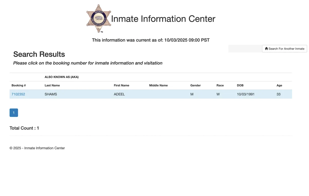Click the Gender column header
The width and height of the screenshot is (309, 196).
pos(195,85)
